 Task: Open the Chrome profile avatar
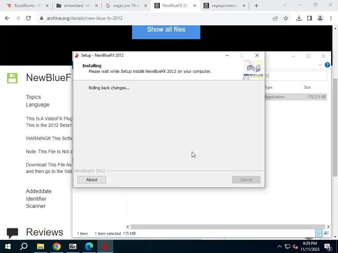[320, 18]
